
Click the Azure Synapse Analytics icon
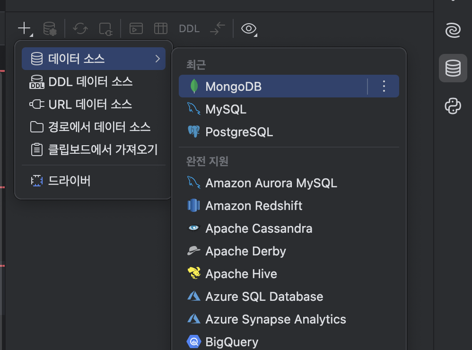point(194,318)
